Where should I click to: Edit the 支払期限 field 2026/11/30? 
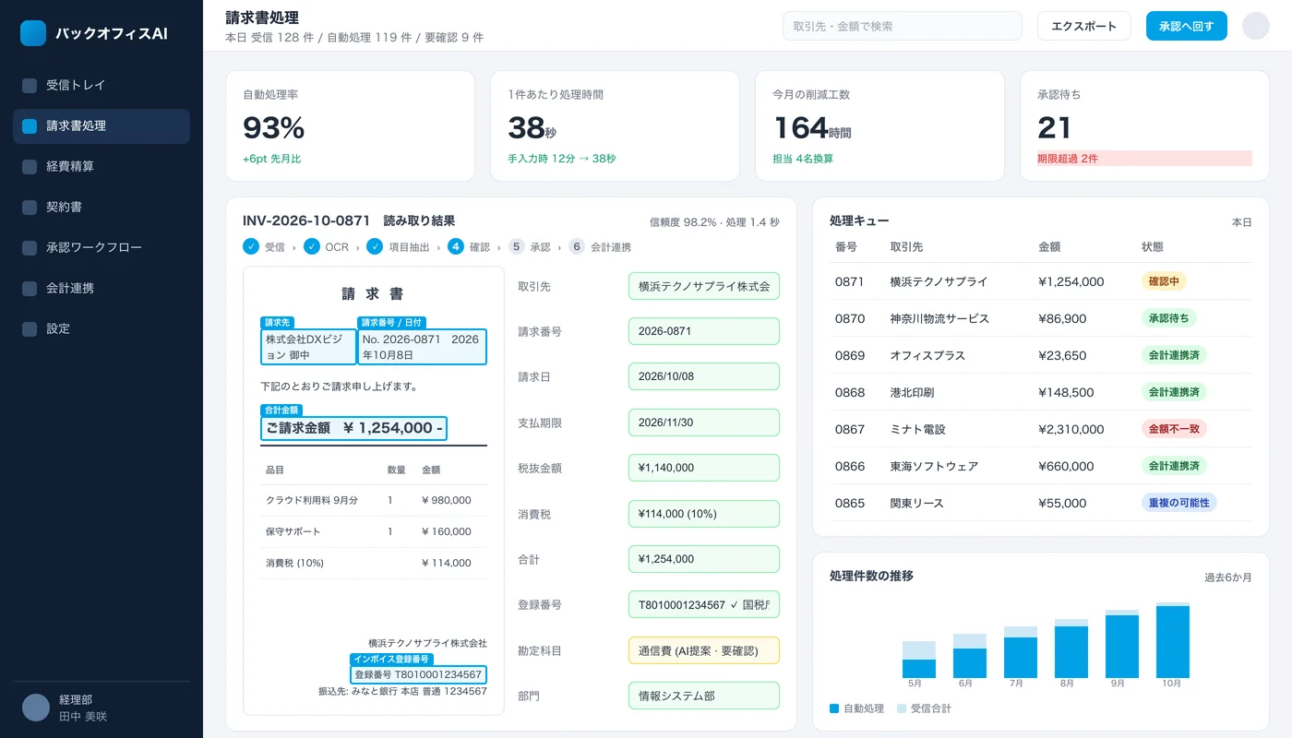coord(704,423)
